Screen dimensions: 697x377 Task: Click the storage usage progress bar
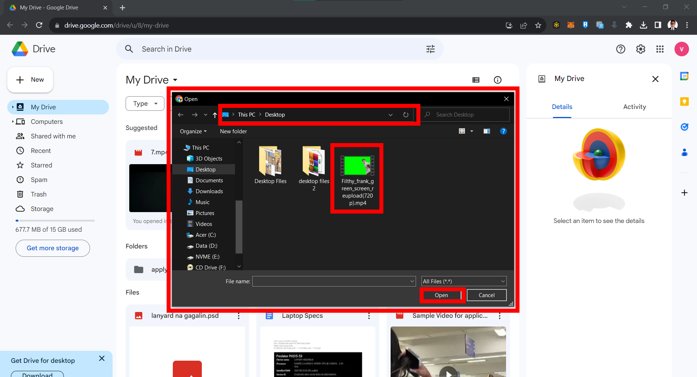click(x=54, y=220)
